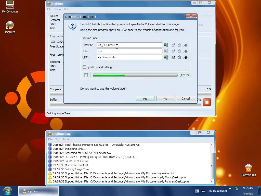Expand the My Documents toolbar chevron
The image size is (261, 196).
230,189
